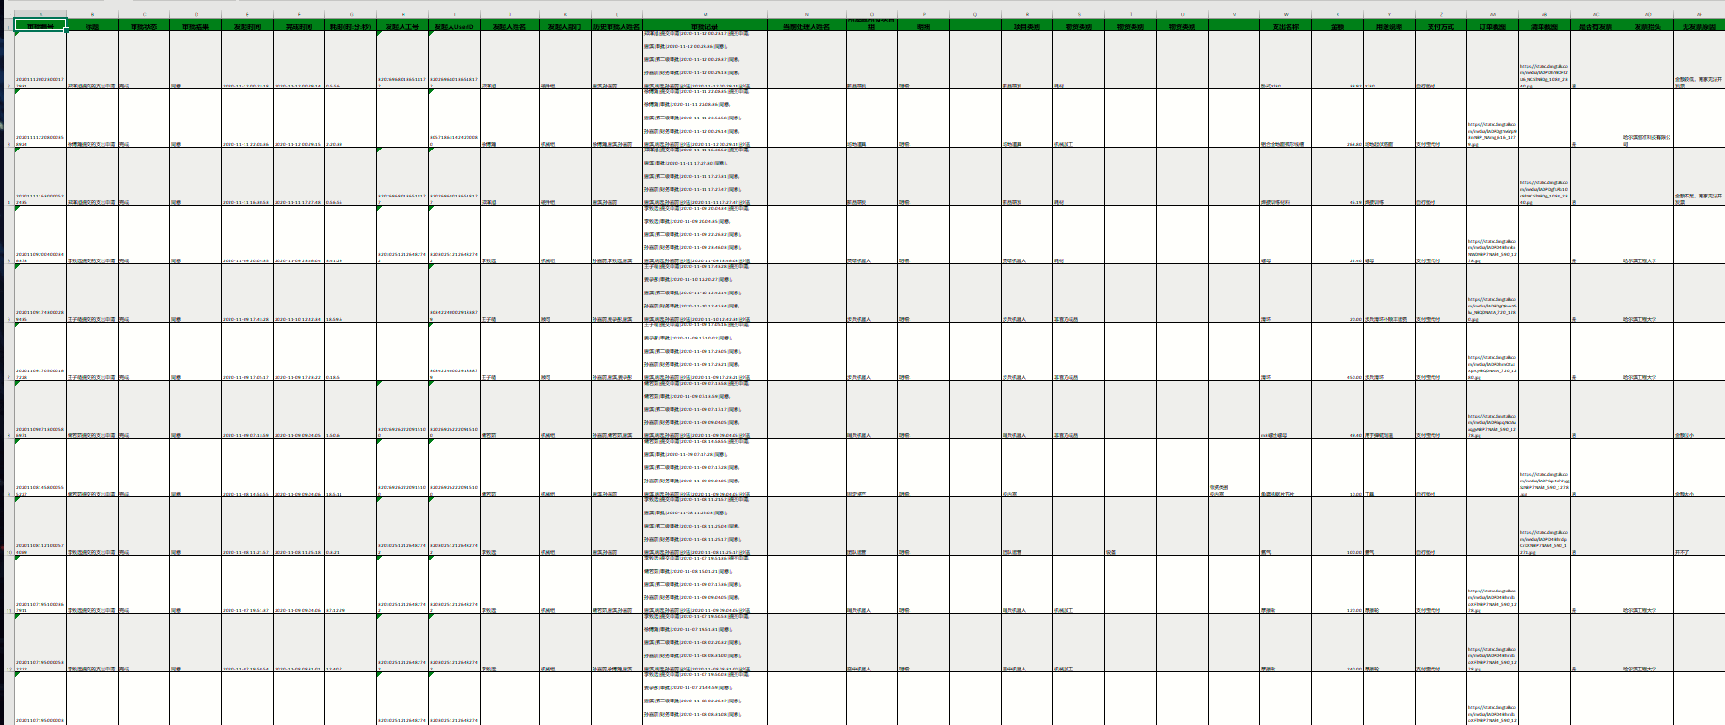Click the 标题 header cell
The width and height of the screenshot is (1725, 725).
92,26
